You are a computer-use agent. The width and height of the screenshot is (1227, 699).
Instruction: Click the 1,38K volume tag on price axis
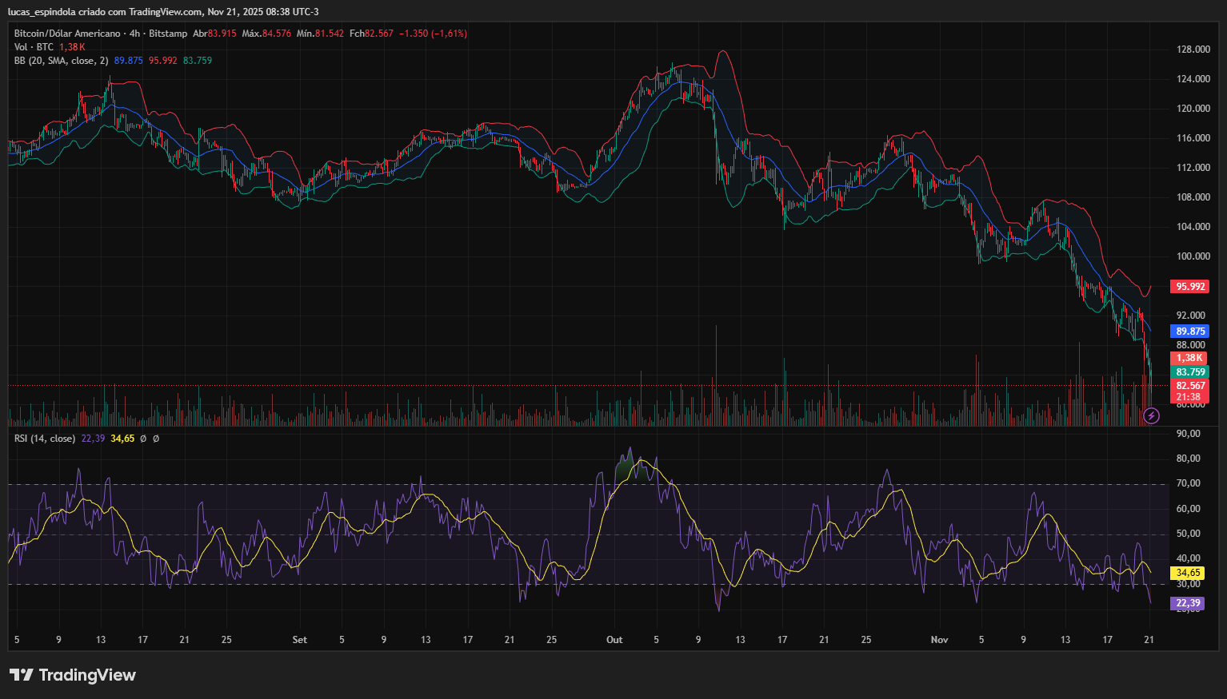coord(1189,358)
